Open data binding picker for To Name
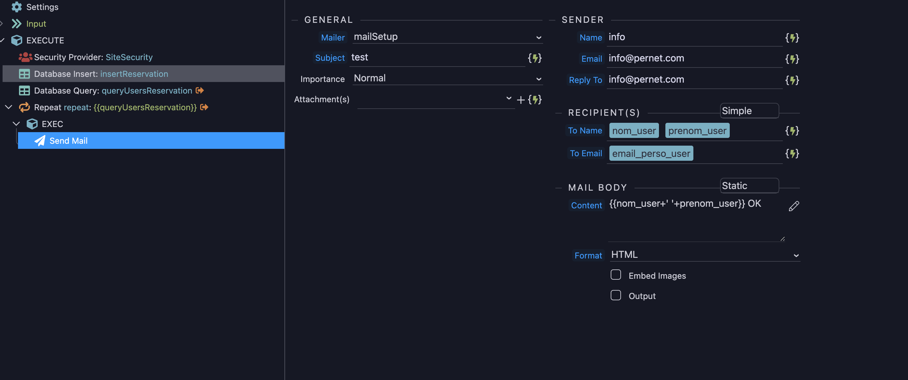The image size is (908, 380). (x=792, y=131)
